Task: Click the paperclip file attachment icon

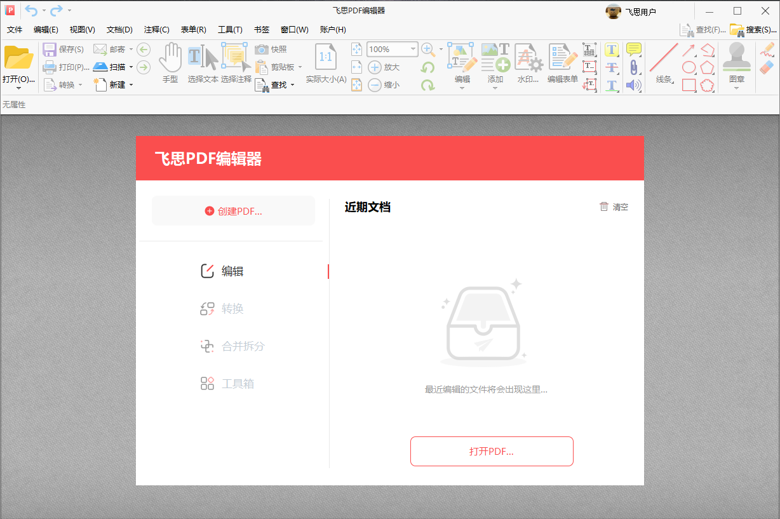Action: [633, 67]
